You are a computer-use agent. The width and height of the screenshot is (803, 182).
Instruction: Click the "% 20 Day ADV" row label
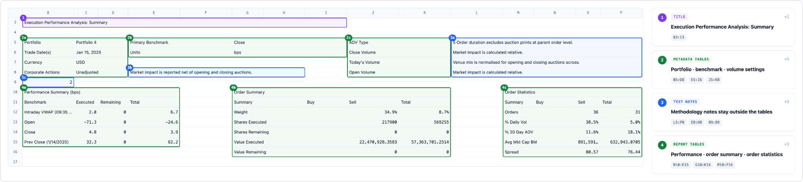tap(519, 132)
